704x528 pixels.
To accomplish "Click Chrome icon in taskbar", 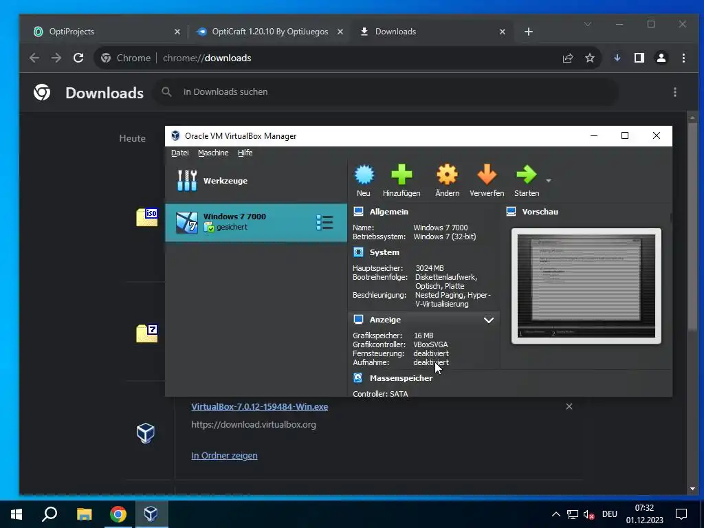I will (118, 514).
